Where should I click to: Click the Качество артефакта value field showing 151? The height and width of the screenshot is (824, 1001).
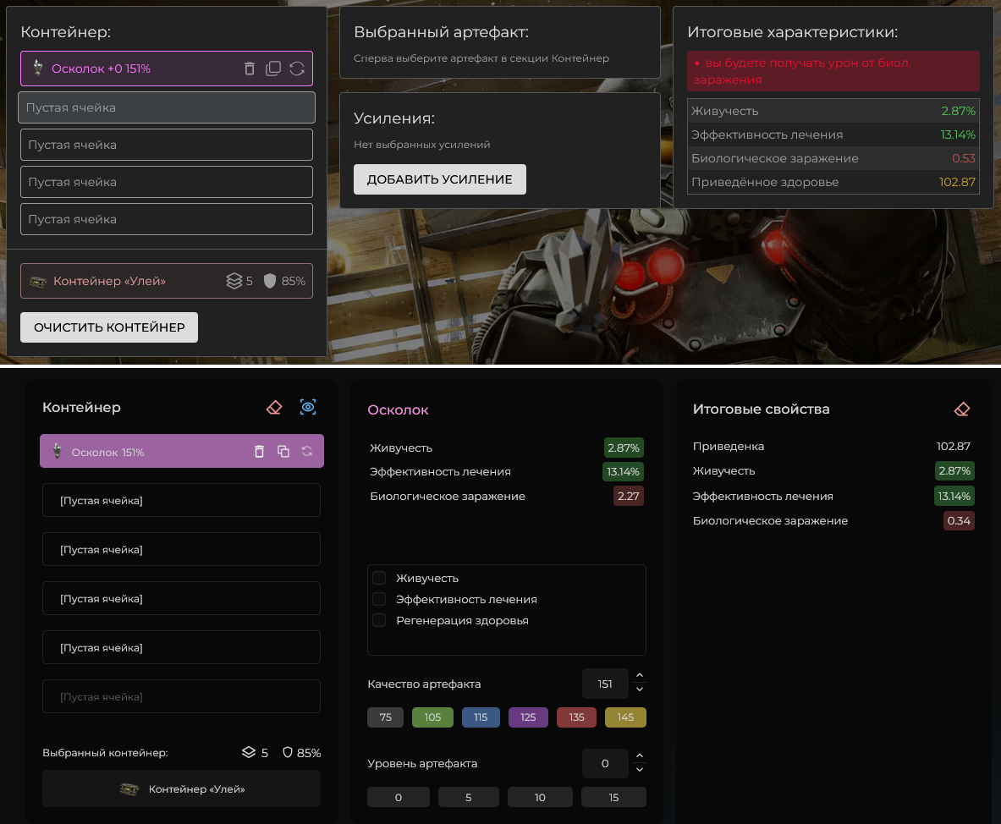pyautogui.click(x=605, y=684)
